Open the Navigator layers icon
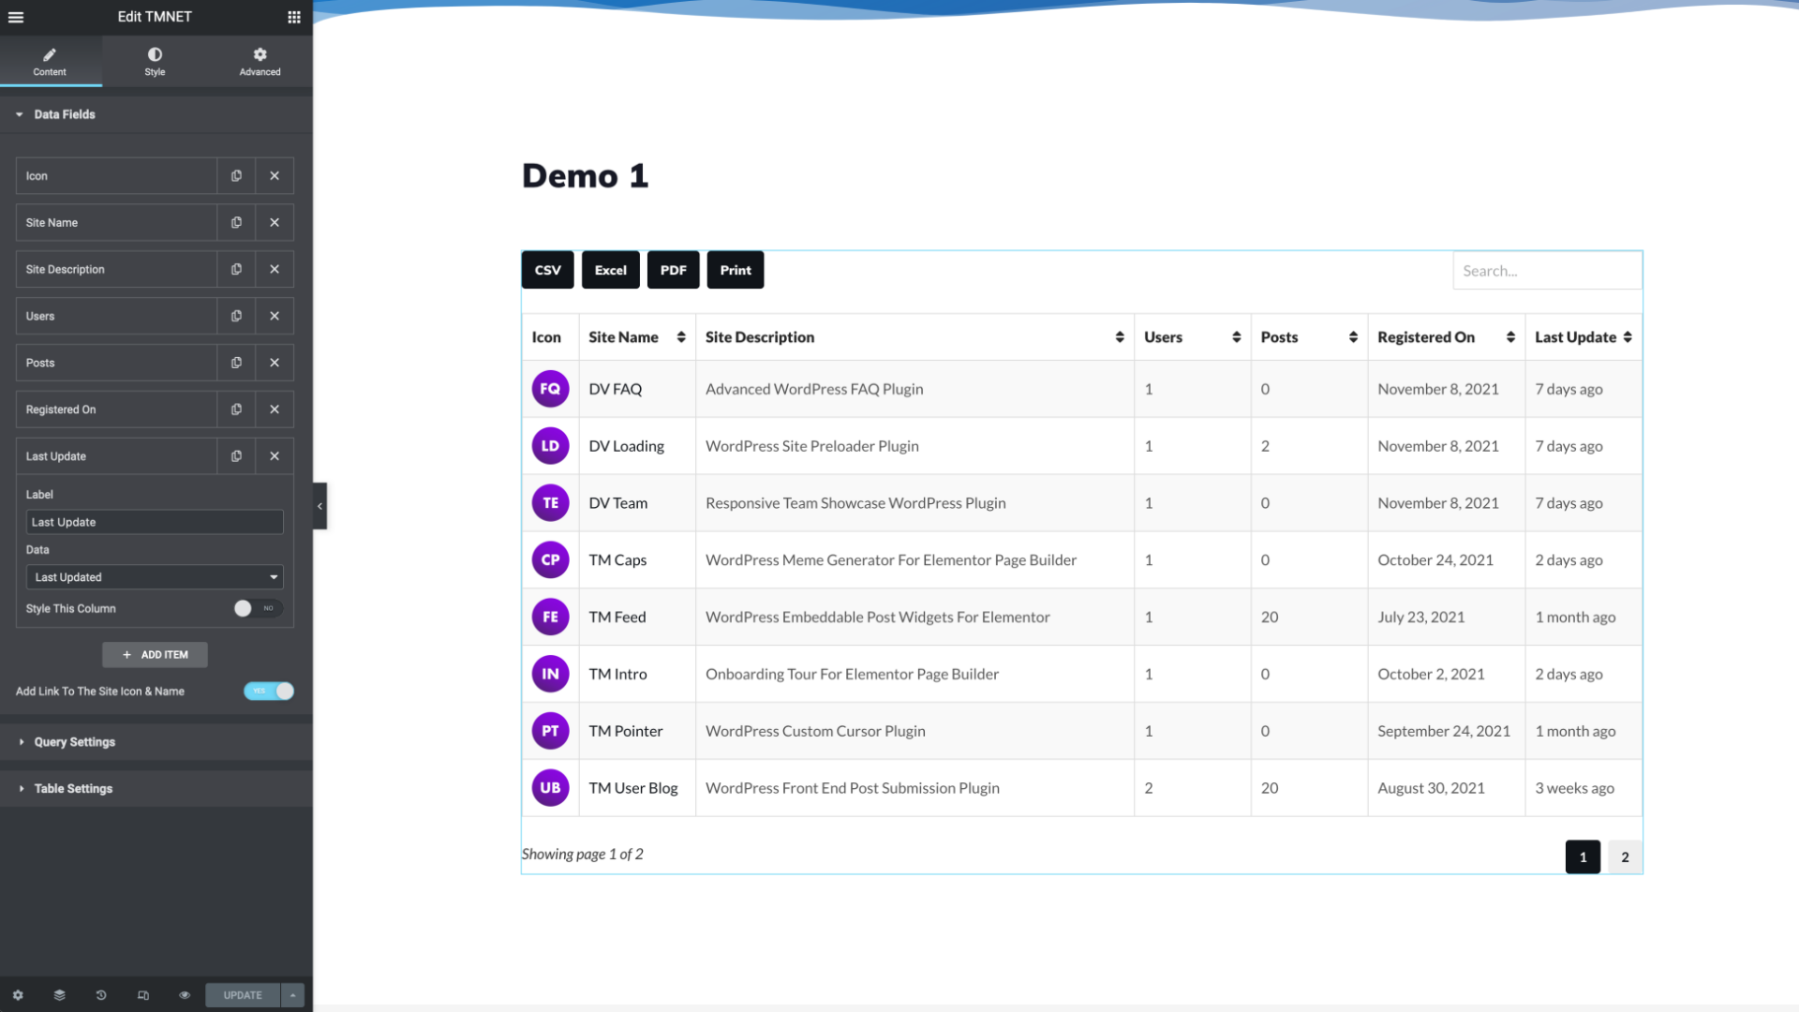 (x=59, y=995)
